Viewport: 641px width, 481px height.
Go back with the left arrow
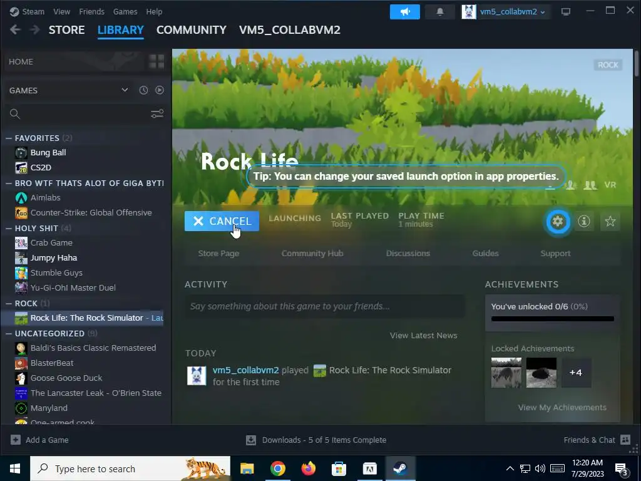[x=15, y=29]
